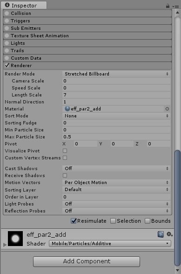Click the Pivot X field
This screenshot has width=181, height=274.
click(85, 144)
